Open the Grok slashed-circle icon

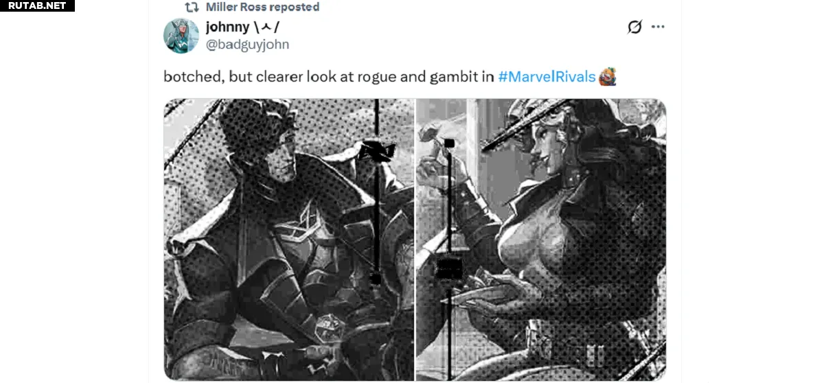tap(634, 27)
